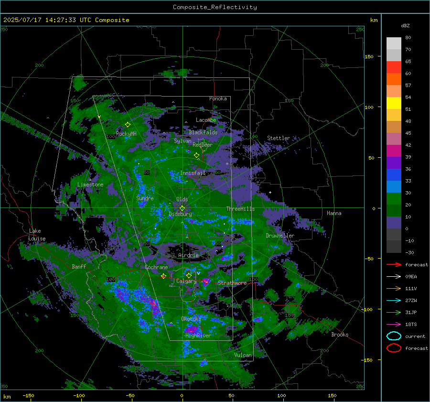Click the red forecast arrow in the legend

tap(394, 264)
